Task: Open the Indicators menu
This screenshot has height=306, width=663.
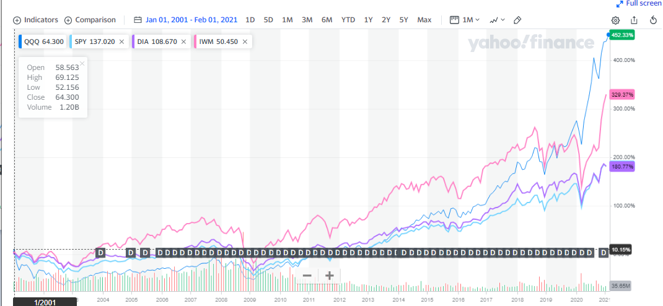Action: (x=35, y=20)
